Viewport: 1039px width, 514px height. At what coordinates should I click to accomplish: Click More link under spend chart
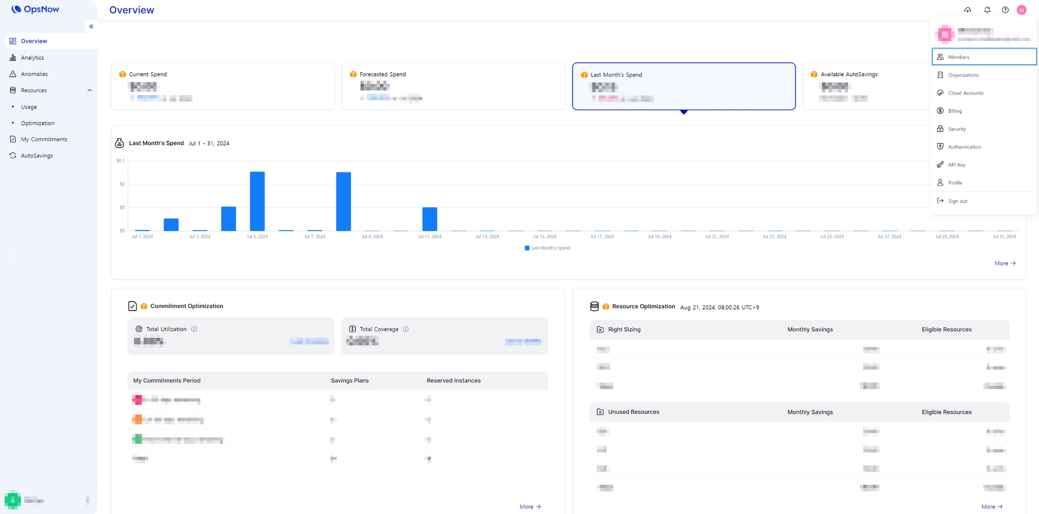pyautogui.click(x=1005, y=263)
